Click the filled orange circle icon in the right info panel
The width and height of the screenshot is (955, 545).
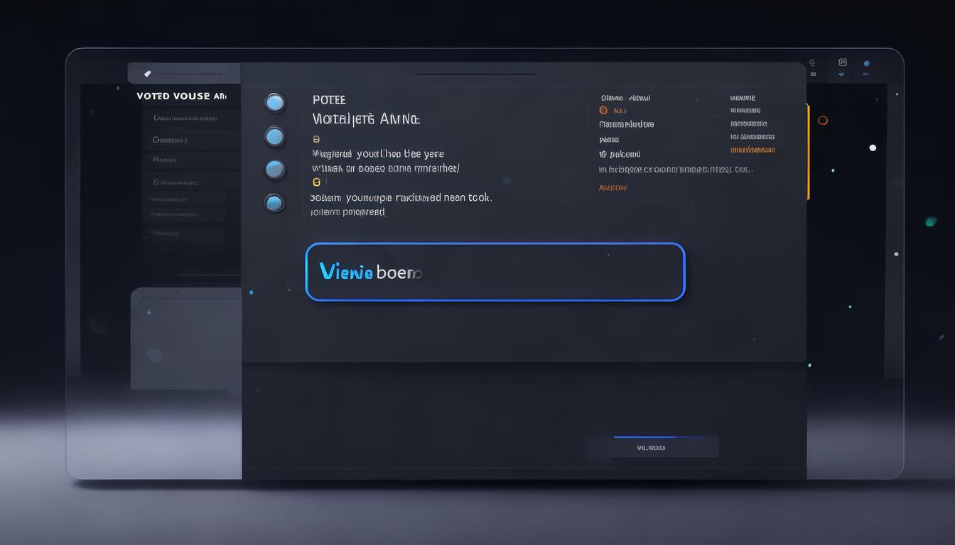(603, 110)
